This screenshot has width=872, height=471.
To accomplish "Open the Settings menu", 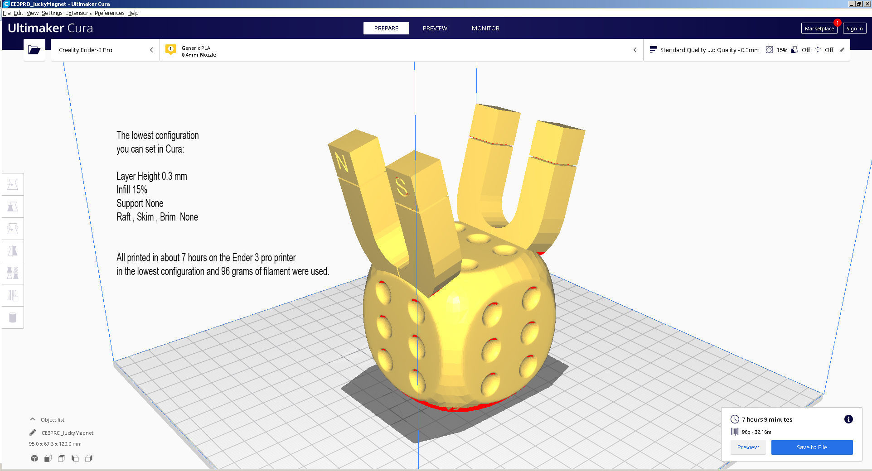I will 52,13.
